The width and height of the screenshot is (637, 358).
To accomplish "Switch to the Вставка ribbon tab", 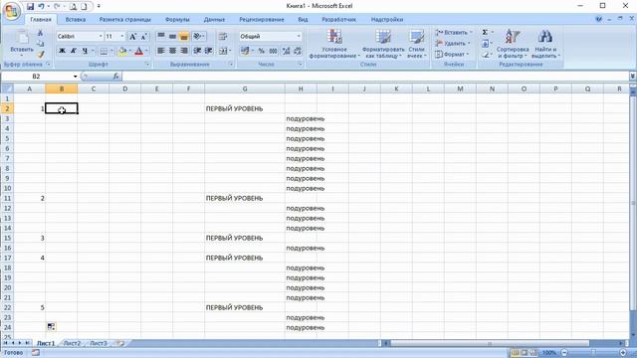I will [76, 20].
